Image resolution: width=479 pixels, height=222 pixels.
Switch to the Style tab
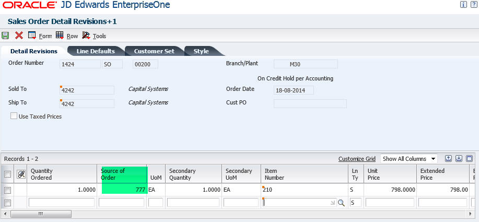201,51
